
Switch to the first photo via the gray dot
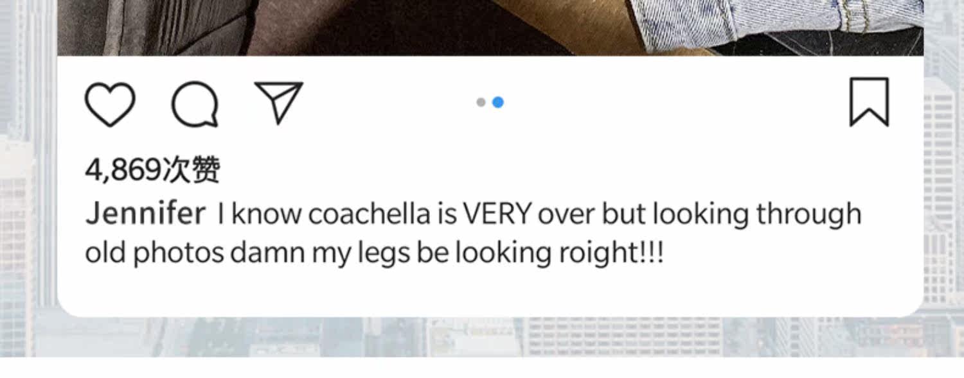pyautogui.click(x=481, y=102)
